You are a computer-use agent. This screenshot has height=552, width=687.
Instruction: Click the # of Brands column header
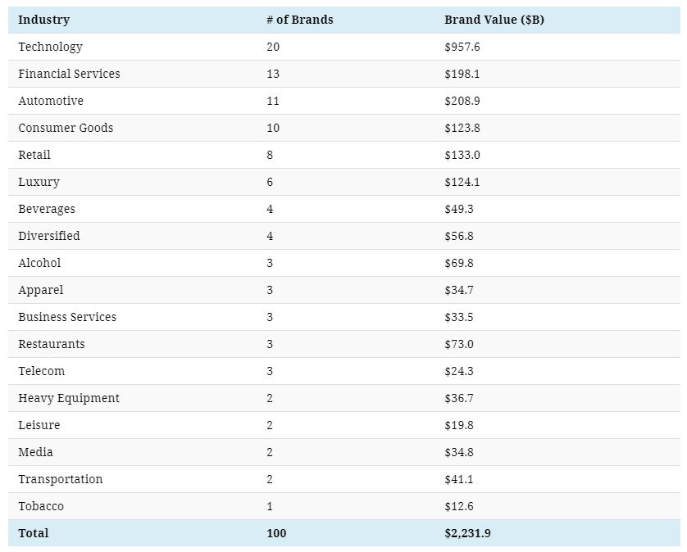point(299,20)
